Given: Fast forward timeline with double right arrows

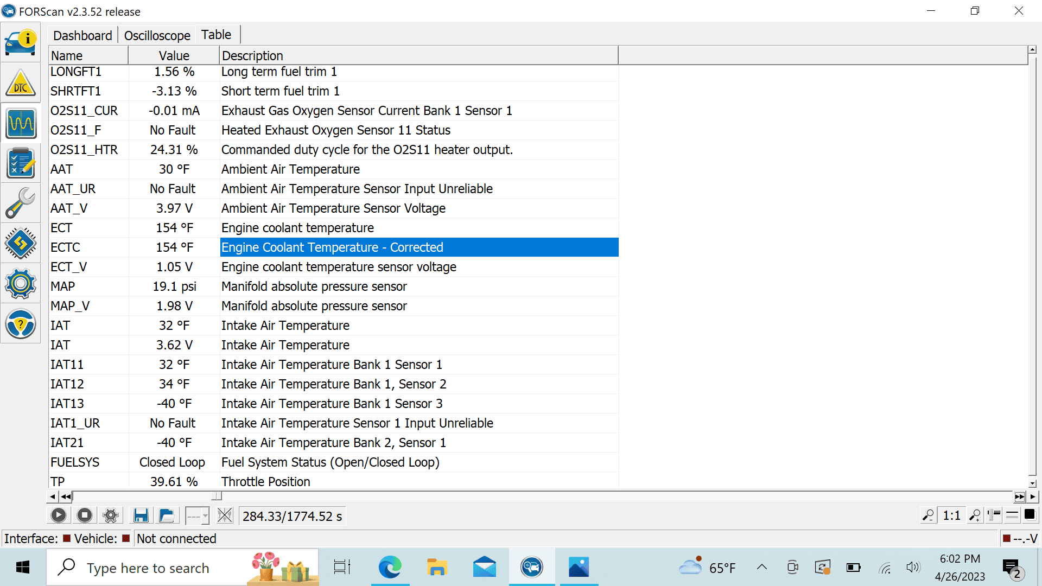Looking at the screenshot, I should click(x=1020, y=496).
